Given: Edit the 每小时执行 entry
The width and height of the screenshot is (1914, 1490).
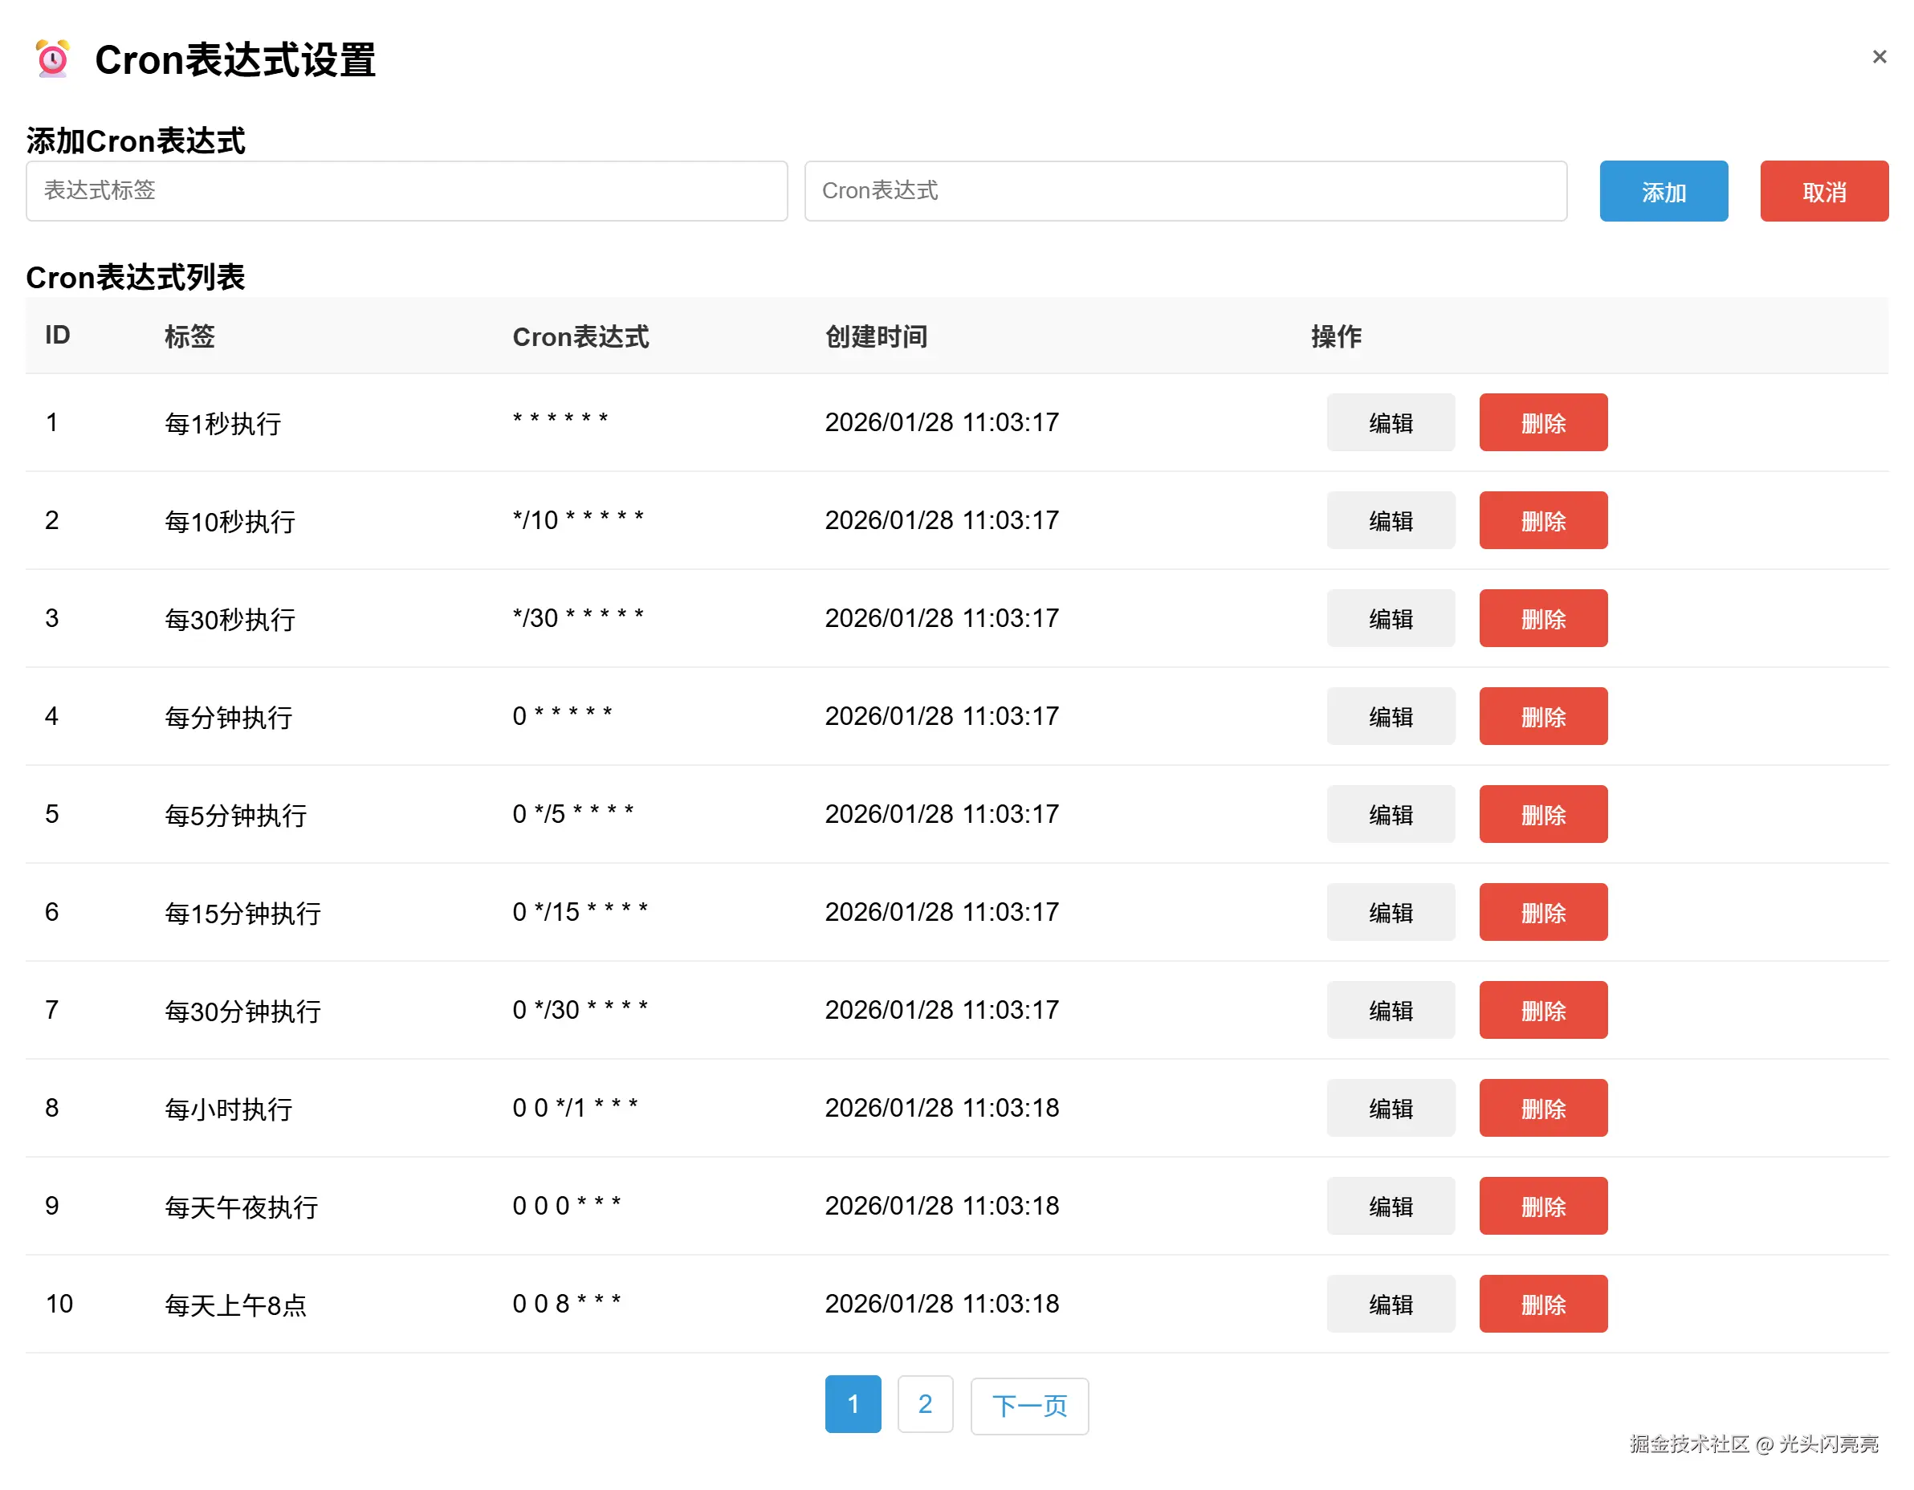Looking at the screenshot, I should click(x=1390, y=1108).
